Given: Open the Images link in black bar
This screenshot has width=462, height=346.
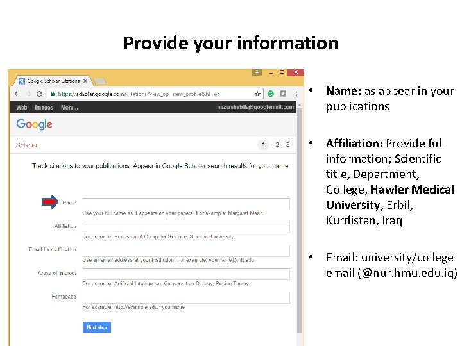Looking at the screenshot, I should click(x=44, y=108).
